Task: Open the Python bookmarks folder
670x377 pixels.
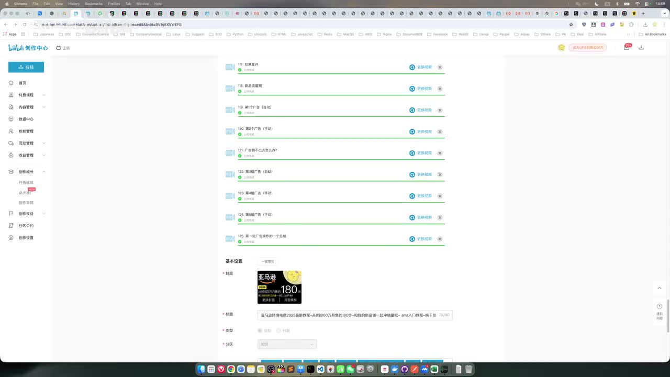Action: tap(235, 34)
